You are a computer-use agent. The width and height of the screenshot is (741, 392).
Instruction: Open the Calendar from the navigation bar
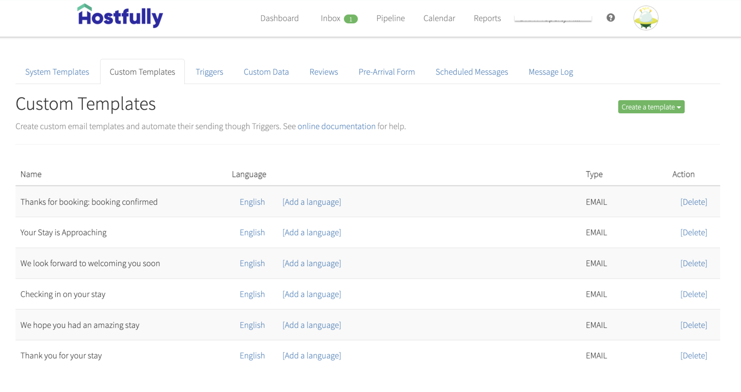(x=439, y=18)
